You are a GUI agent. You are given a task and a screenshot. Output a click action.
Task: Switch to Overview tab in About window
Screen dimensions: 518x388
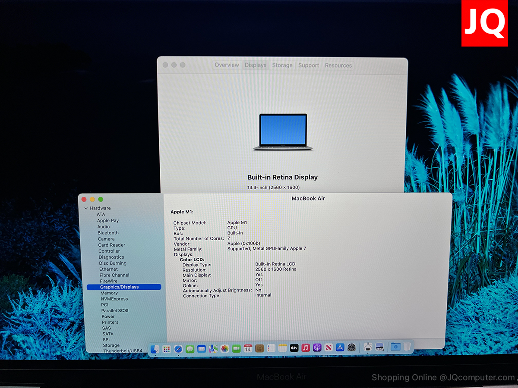coord(227,65)
